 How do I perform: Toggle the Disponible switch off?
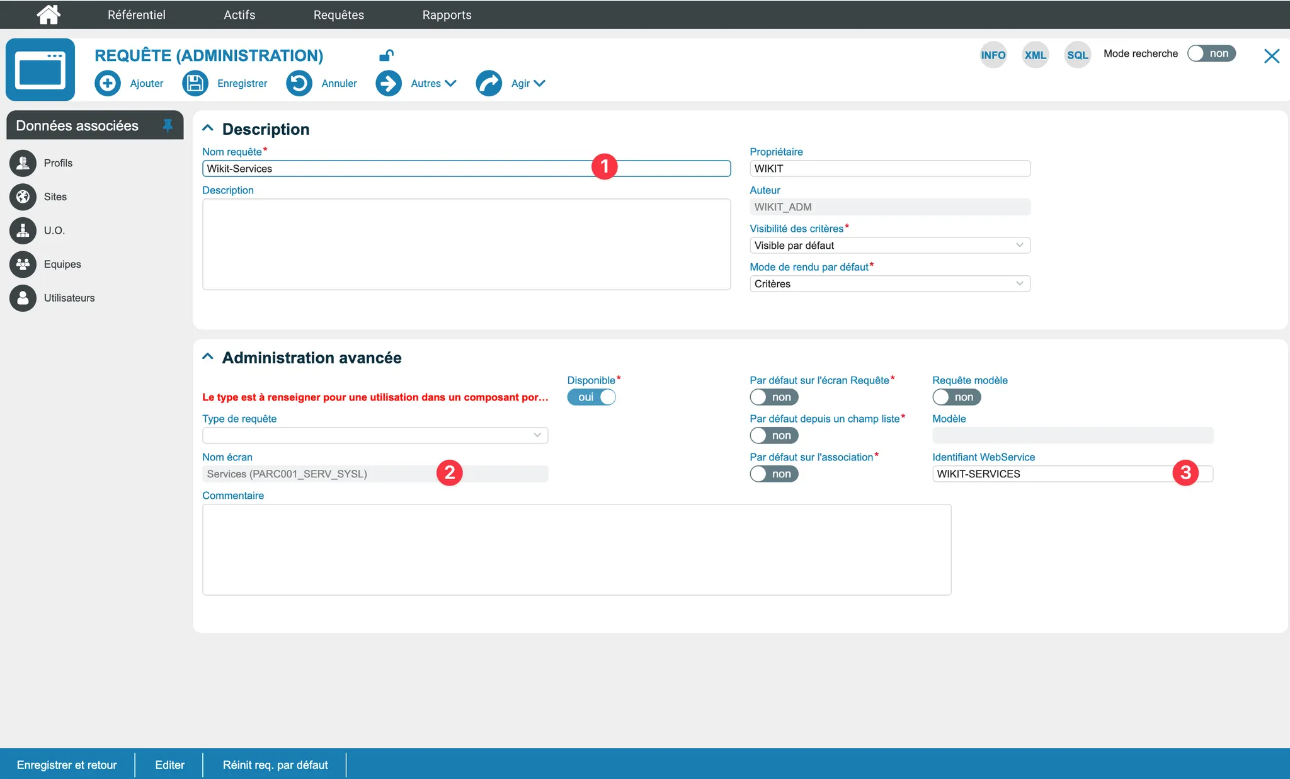tap(591, 397)
